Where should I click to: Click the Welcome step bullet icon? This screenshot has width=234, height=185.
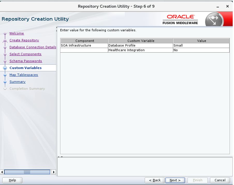click(x=5, y=33)
